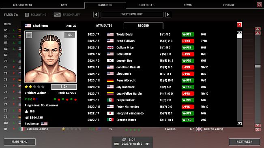Click the US flag beside Travis Davis
Screen dimensions: 264x148
pyautogui.click(x=110, y=34)
